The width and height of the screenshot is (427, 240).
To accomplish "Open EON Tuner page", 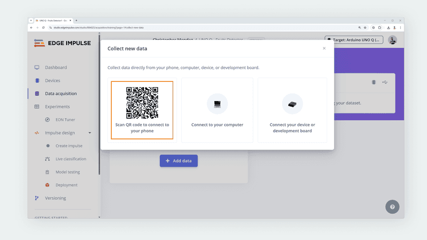I will tap(65, 120).
